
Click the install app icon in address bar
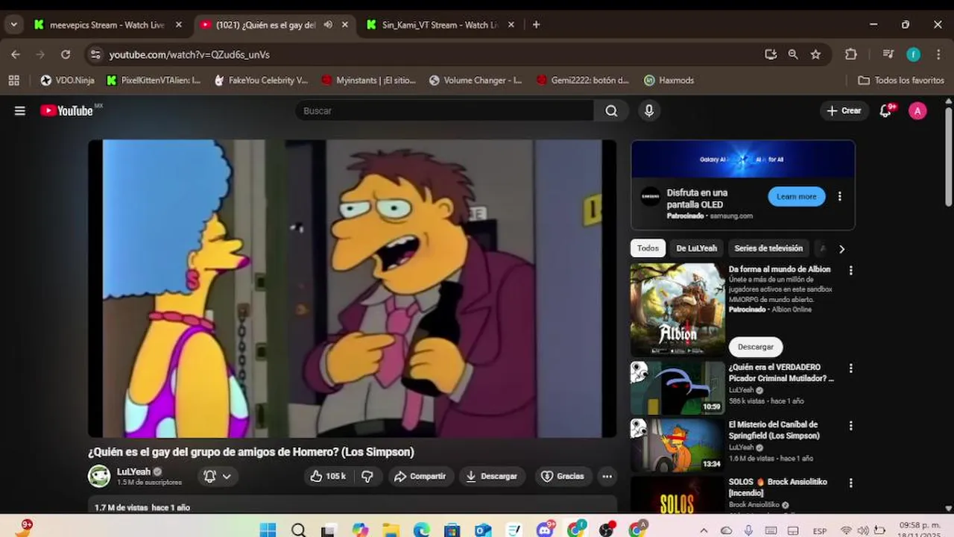pos(771,54)
